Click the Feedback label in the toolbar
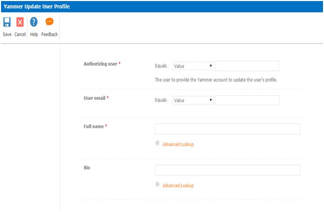 [x=50, y=35]
